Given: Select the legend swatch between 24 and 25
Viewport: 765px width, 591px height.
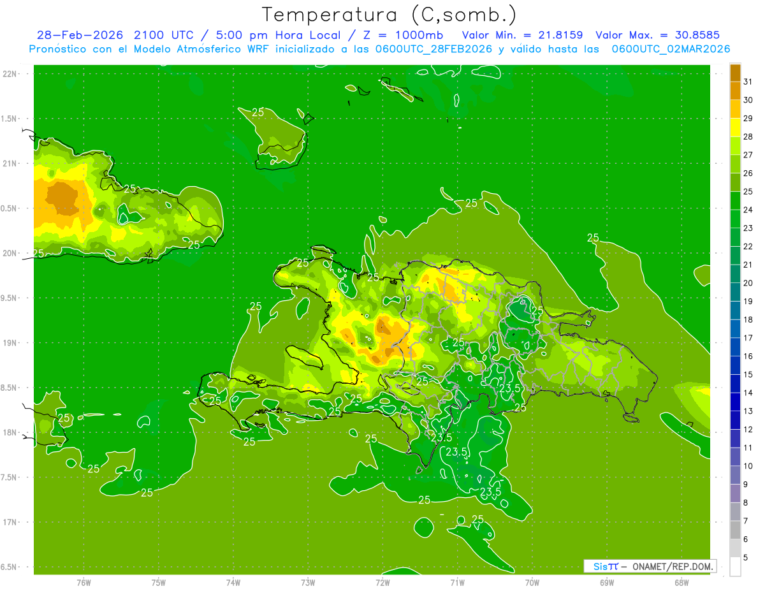Looking at the screenshot, I should point(735,201).
